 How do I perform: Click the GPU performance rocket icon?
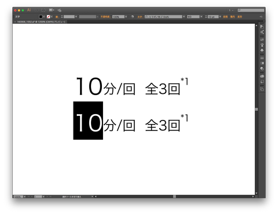[x=60, y=10]
